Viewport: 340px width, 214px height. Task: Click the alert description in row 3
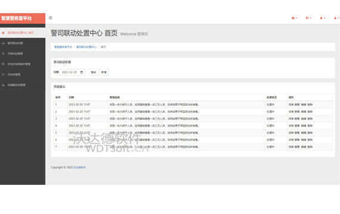(154, 119)
